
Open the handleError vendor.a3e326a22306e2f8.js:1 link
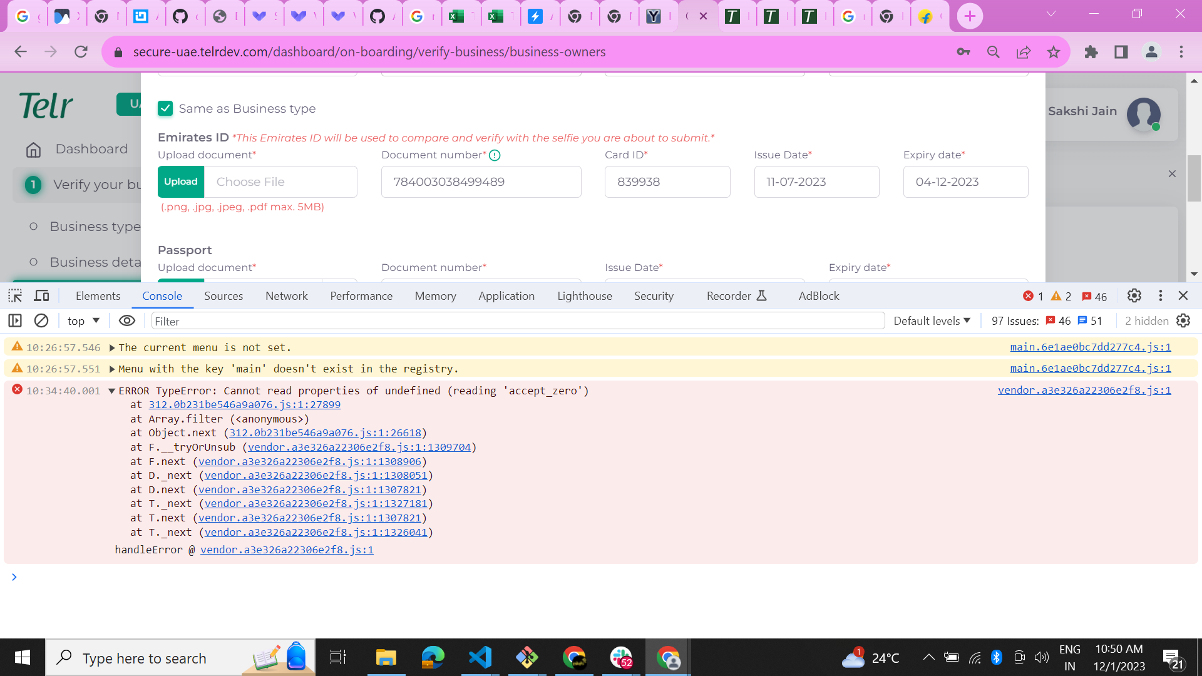tap(287, 550)
